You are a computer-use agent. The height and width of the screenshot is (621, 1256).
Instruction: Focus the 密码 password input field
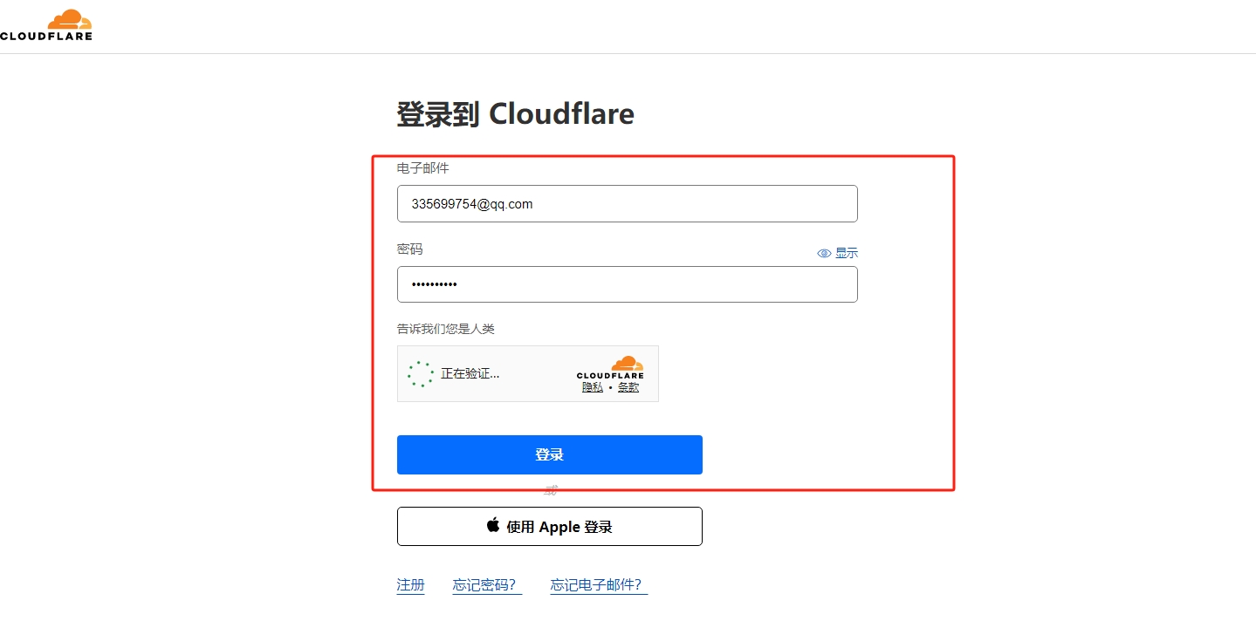click(627, 284)
